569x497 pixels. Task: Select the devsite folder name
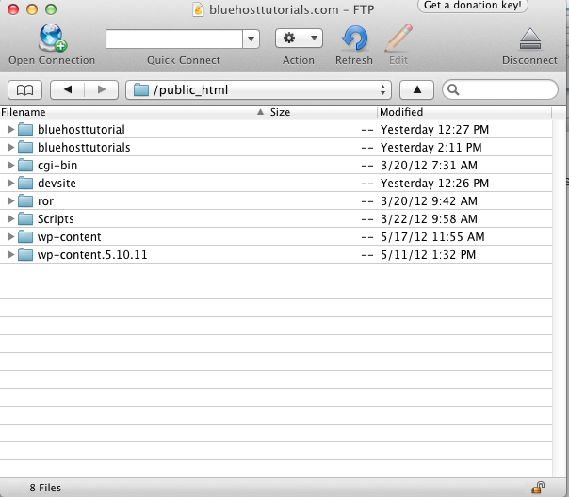57,184
